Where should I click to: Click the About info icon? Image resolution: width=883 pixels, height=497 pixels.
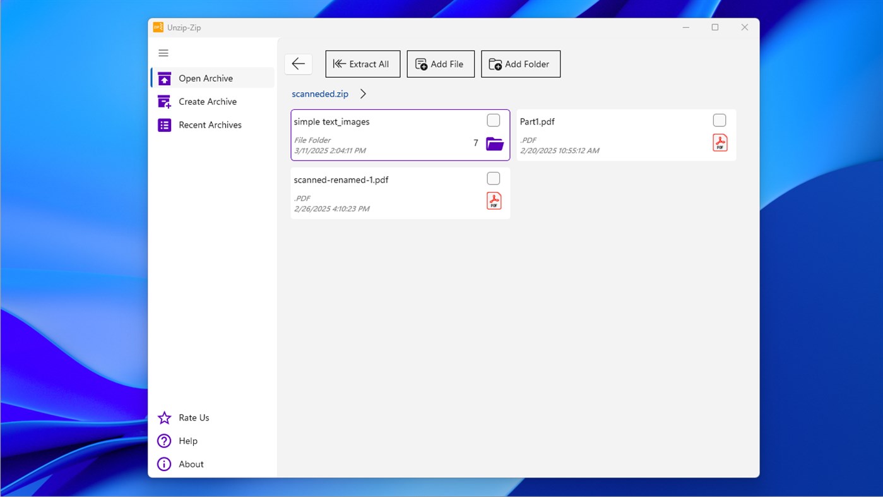pos(164,464)
